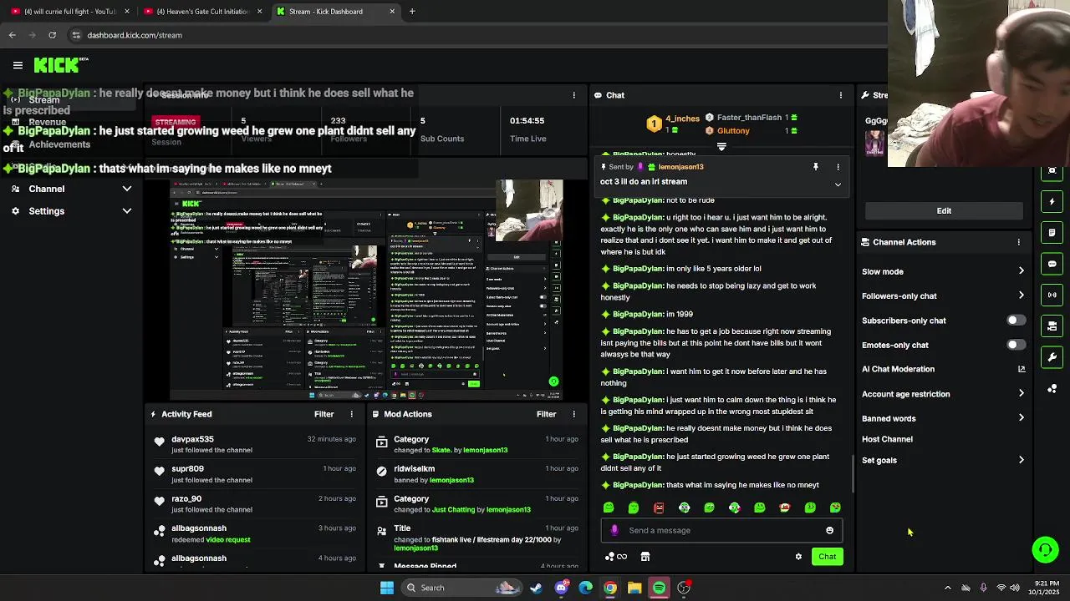
Task: Select the channel actions widget in the right rail
Action: [x=1052, y=326]
